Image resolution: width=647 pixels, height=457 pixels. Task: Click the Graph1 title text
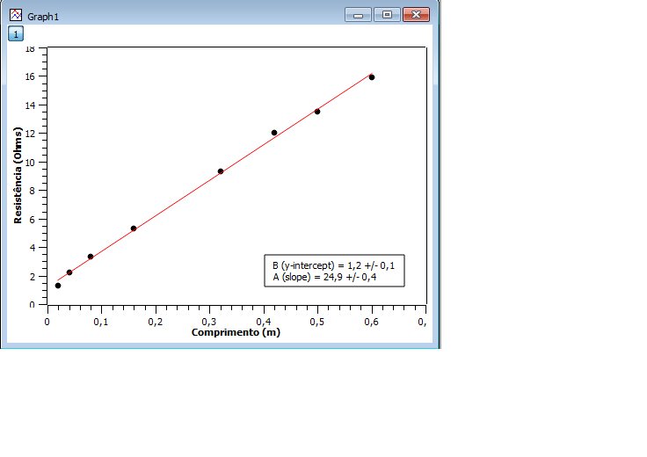(x=43, y=17)
